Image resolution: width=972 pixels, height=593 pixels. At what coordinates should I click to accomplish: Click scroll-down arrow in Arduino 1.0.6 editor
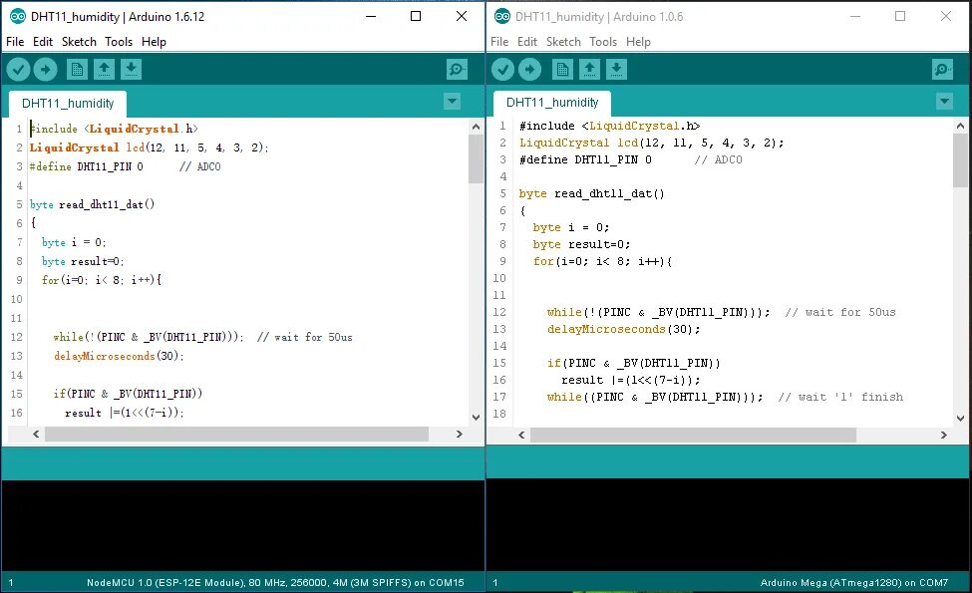coord(960,419)
